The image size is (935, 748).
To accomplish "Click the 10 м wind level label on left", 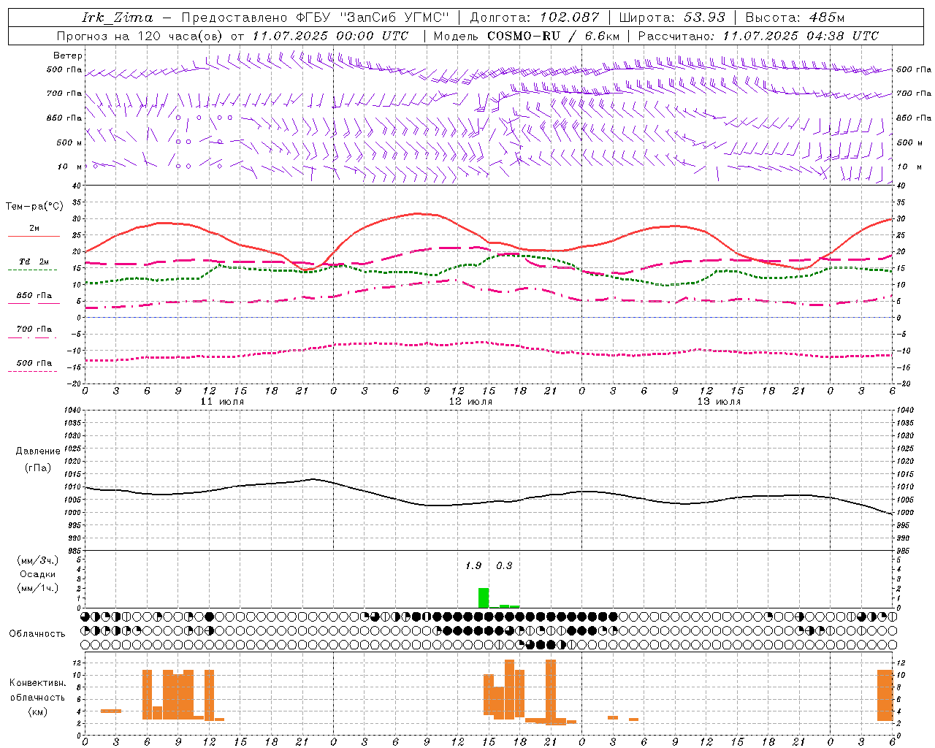I will click(x=69, y=167).
